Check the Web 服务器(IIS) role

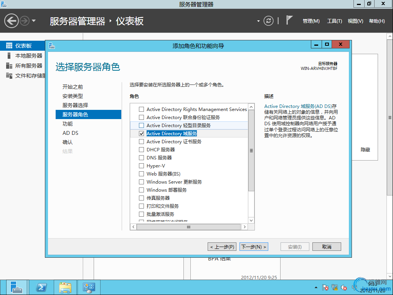[x=141, y=174]
